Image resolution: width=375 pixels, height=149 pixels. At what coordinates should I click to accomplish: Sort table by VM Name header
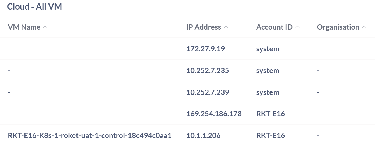click(x=24, y=27)
